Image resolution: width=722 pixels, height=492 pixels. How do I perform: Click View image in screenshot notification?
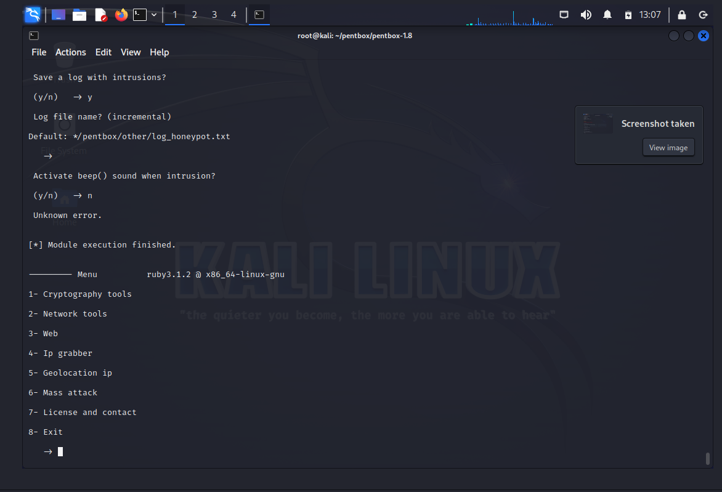(668, 148)
